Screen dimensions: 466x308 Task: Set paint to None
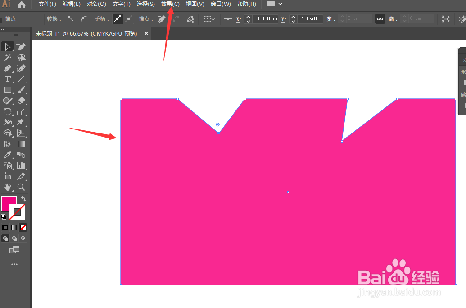point(23,228)
